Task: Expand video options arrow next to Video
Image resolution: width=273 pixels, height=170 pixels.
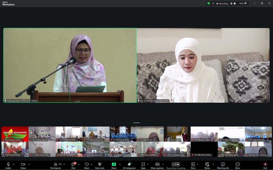Action: click(x=29, y=164)
